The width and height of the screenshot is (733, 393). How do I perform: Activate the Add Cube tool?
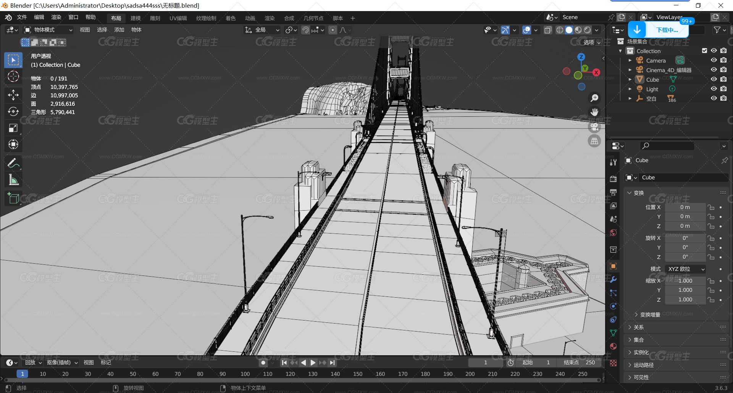[x=13, y=198]
